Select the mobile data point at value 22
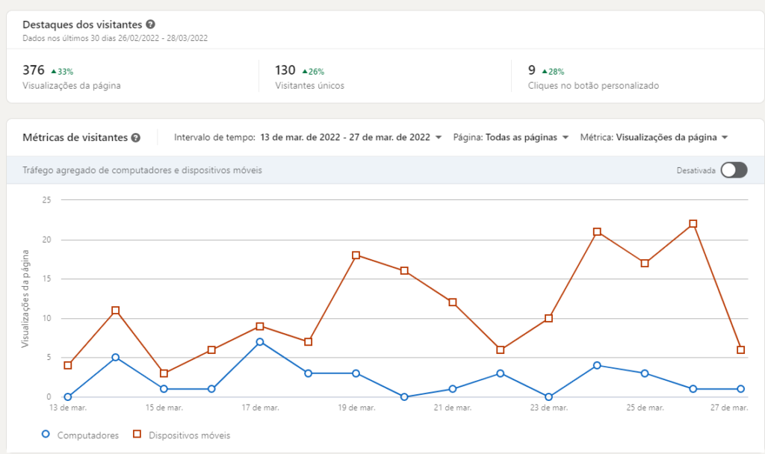765x454 pixels. (x=693, y=224)
